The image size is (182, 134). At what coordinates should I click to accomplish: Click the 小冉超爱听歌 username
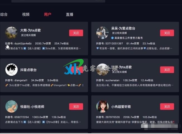pyautogui.click(x=121, y=107)
